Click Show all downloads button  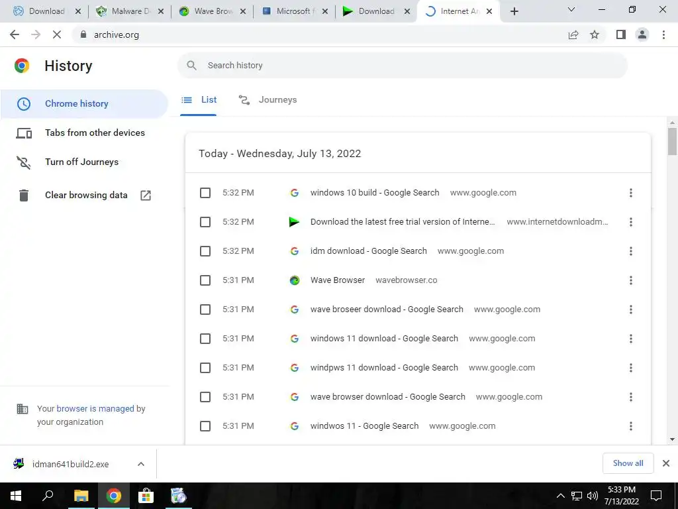tap(628, 463)
